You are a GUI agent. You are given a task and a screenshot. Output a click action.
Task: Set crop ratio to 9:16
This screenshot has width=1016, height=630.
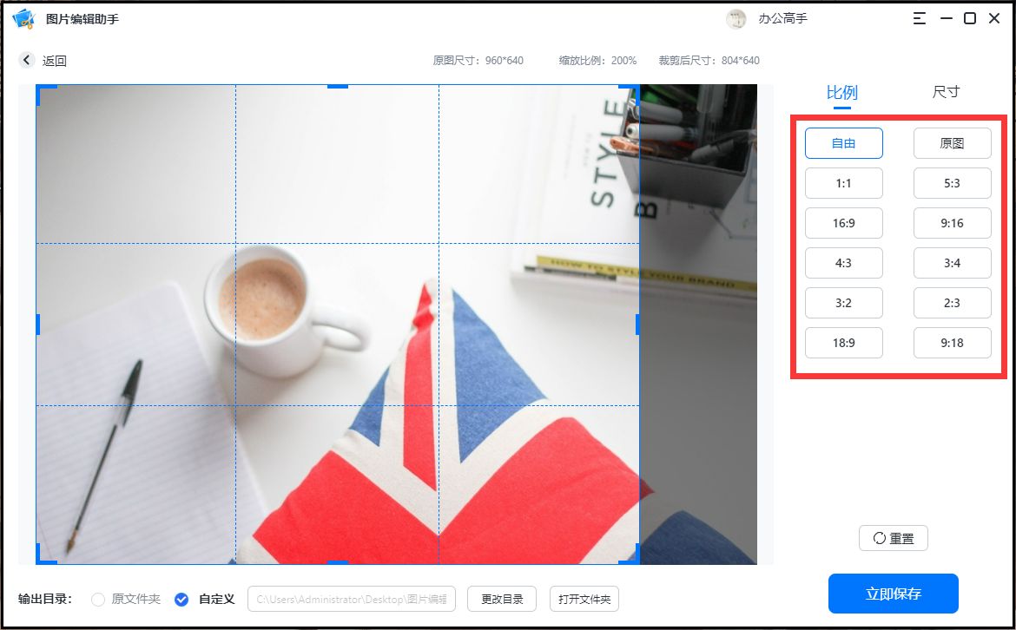[x=952, y=223]
